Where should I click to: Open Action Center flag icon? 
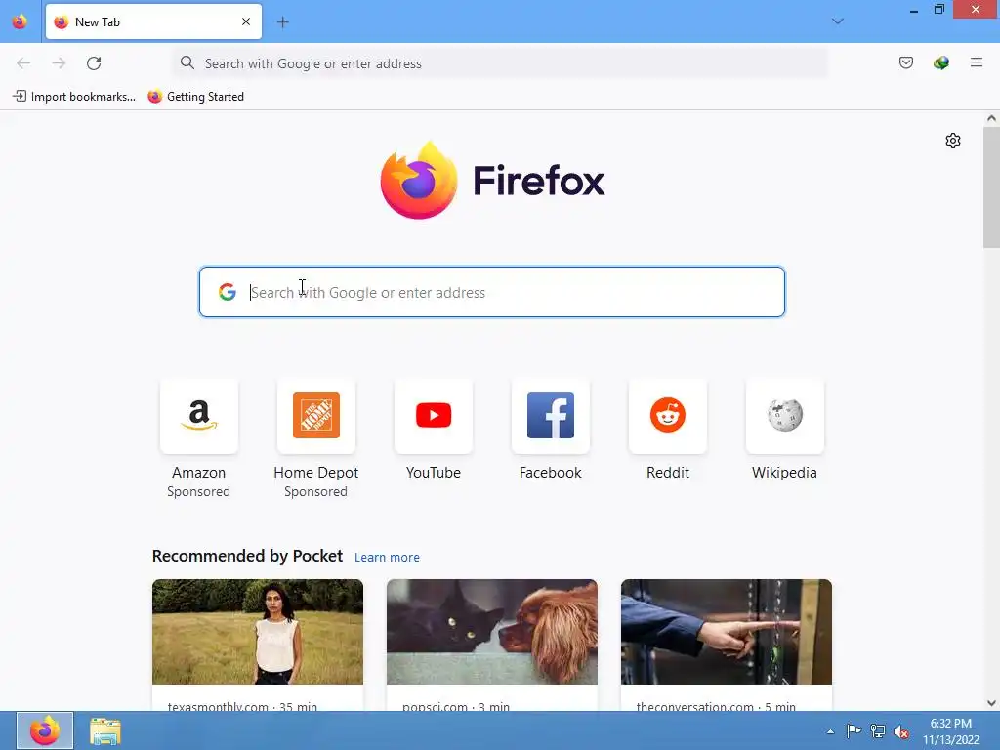854,730
